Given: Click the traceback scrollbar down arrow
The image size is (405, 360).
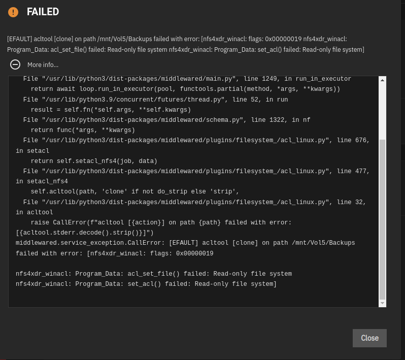Looking at the screenshot, I should [382, 303].
